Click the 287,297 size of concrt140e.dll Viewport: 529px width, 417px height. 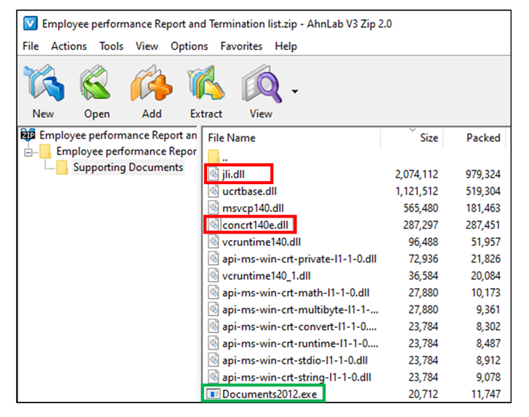click(x=420, y=225)
